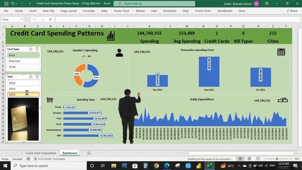302x170 pixels.
Task: Open the Undo history dropdown arrow
Action: click(x=17, y=3)
